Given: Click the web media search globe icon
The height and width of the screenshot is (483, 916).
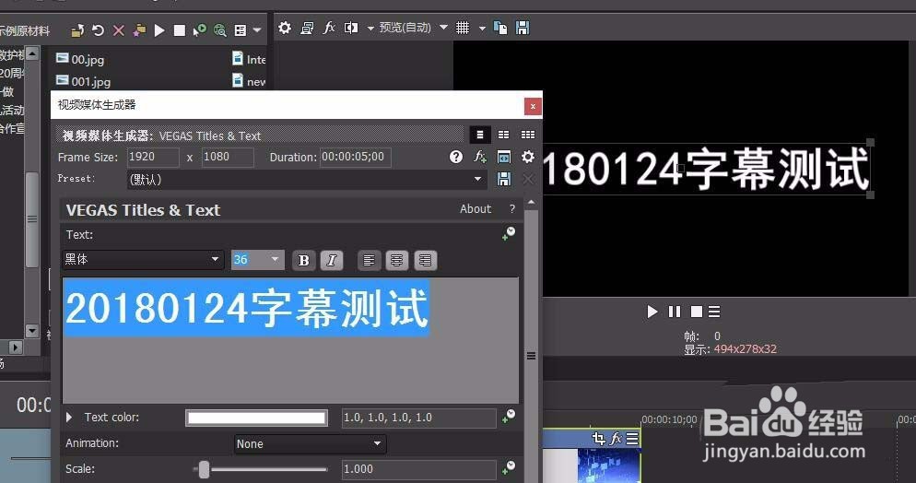Looking at the screenshot, I should 220,30.
